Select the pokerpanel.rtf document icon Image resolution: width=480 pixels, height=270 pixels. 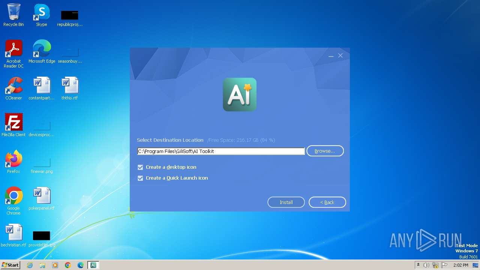[x=42, y=199]
